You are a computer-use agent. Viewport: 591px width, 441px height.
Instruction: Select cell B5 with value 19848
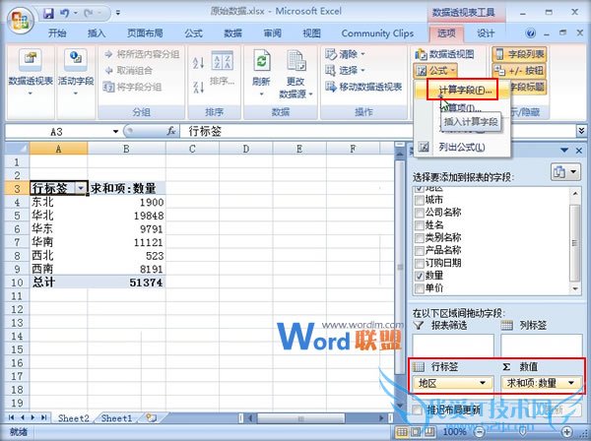tap(126, 216)
